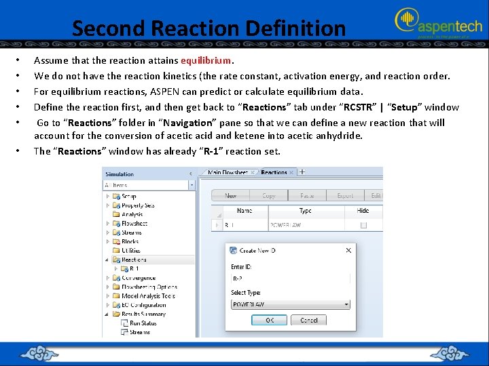489x366 pixels.
Task: Collapse the Reactions tree node
Action: tap(107, 260)
